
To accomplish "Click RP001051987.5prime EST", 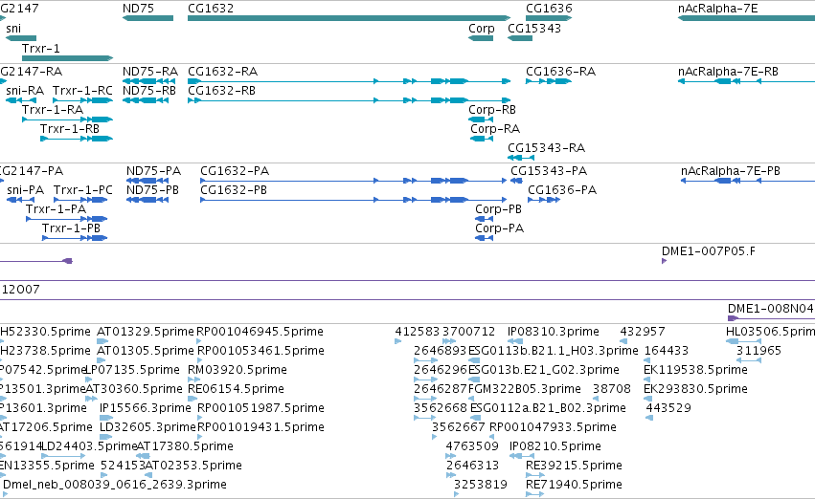I will [199, 418].
